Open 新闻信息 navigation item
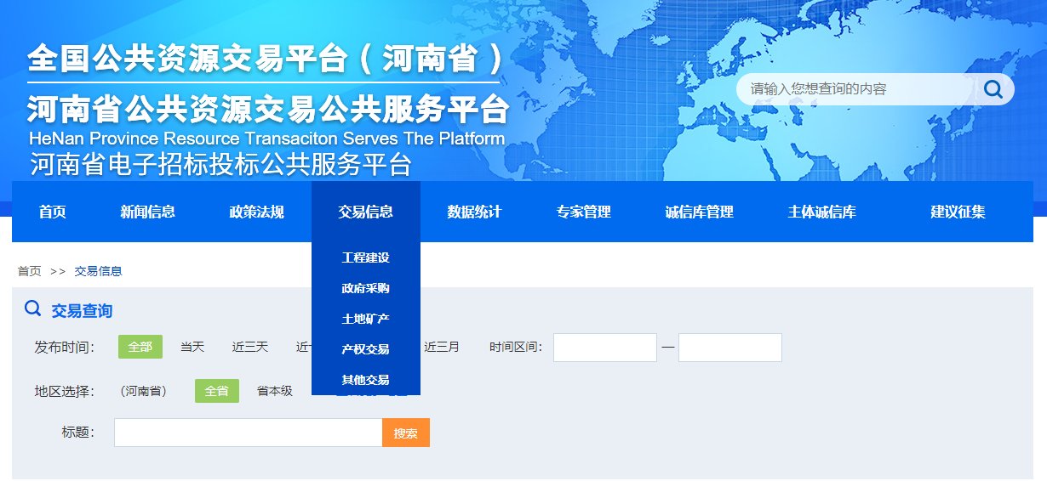1047x481 pixels. coord(148,212)
